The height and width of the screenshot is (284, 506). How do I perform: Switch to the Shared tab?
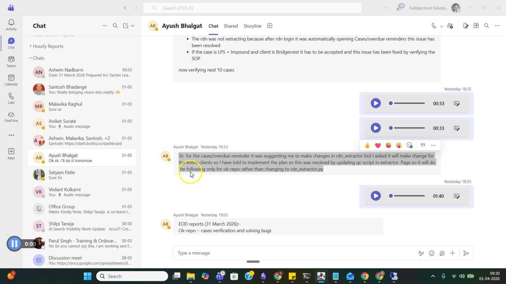tap(231, 26)
